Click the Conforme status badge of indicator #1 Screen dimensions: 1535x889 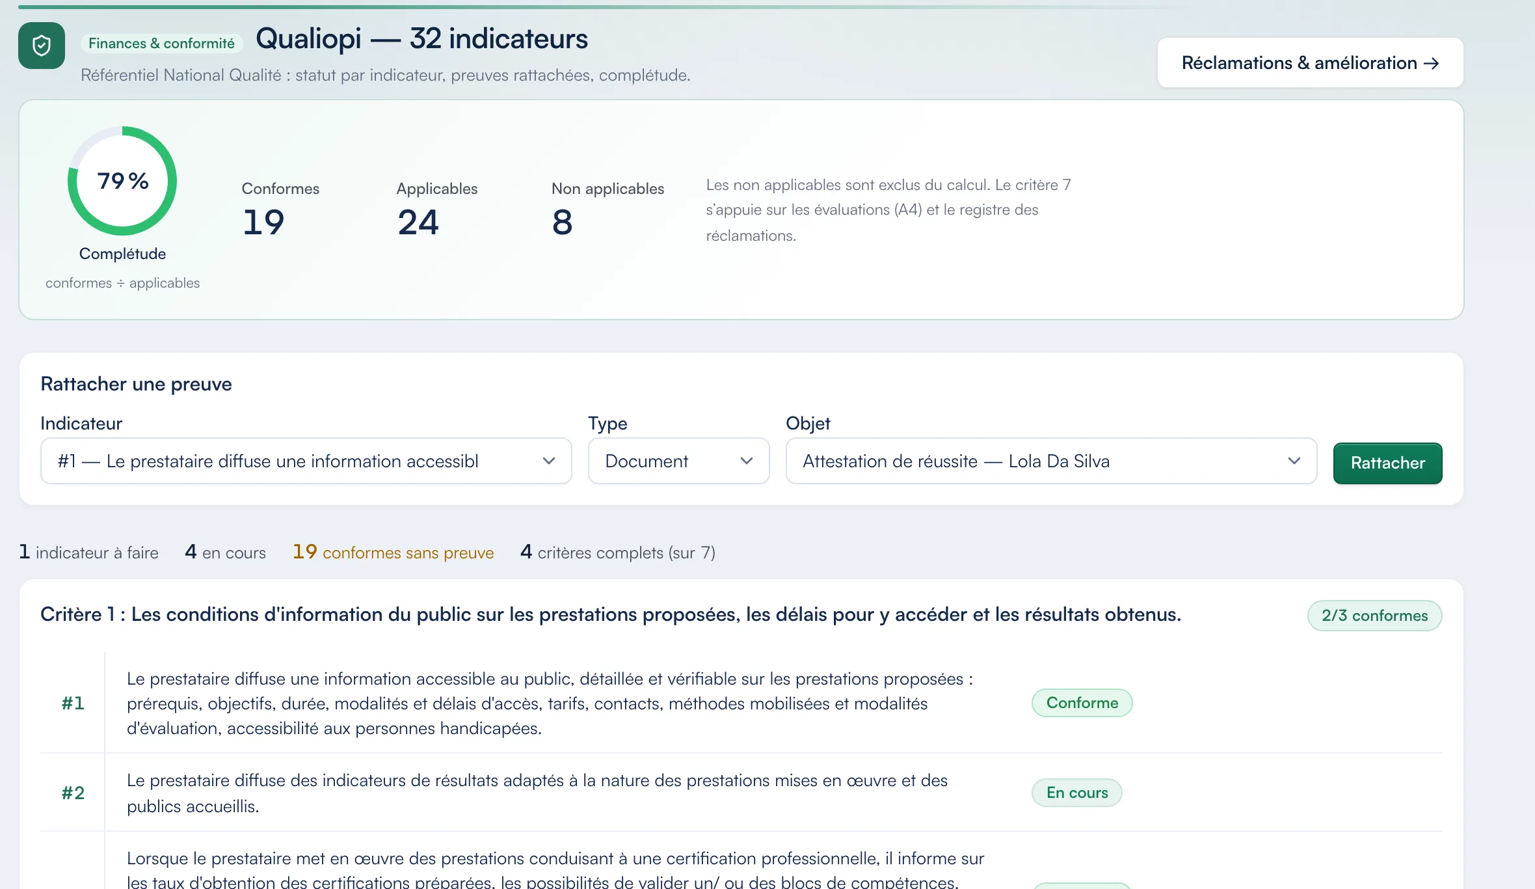tap(1082, 703)
